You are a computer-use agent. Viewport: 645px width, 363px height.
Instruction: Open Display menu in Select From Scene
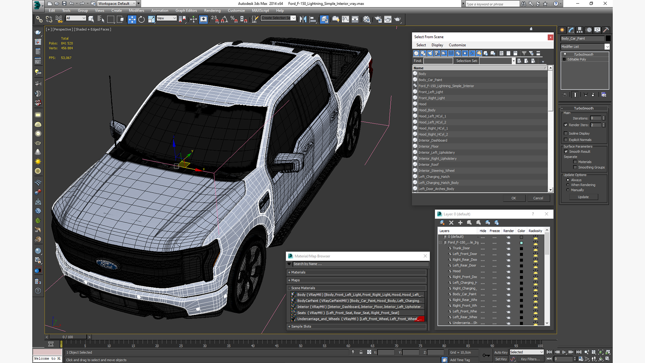pos(437,45)
